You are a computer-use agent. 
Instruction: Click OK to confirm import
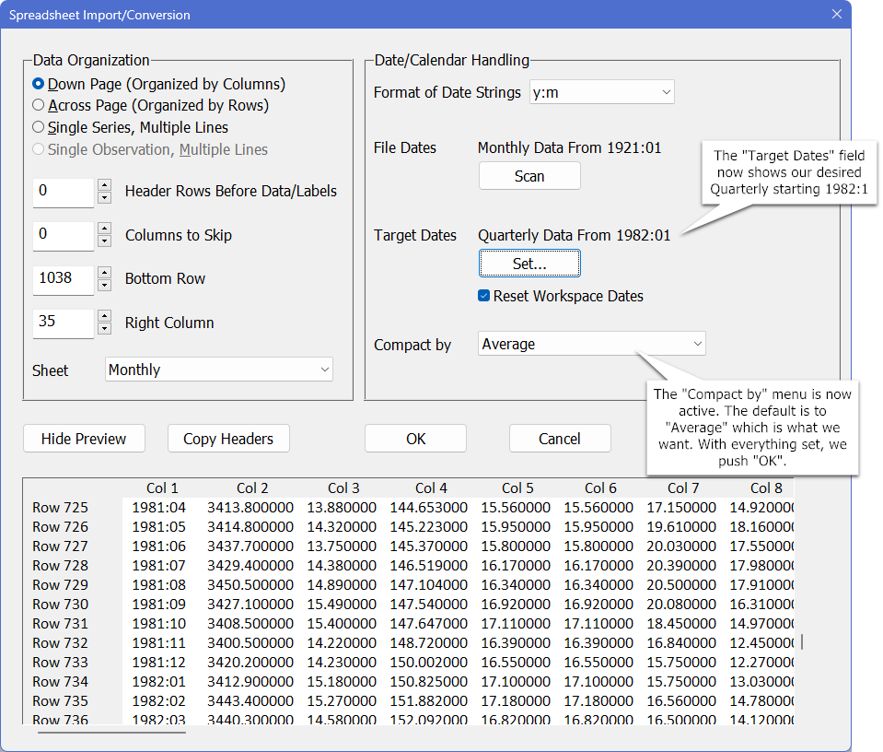pyautogui.click(x=415, y=439)
